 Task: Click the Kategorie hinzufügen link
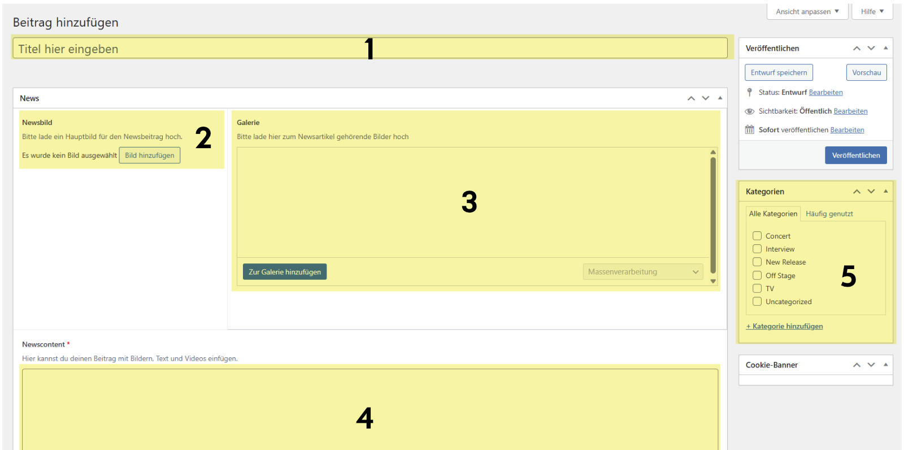pos(784,326)
